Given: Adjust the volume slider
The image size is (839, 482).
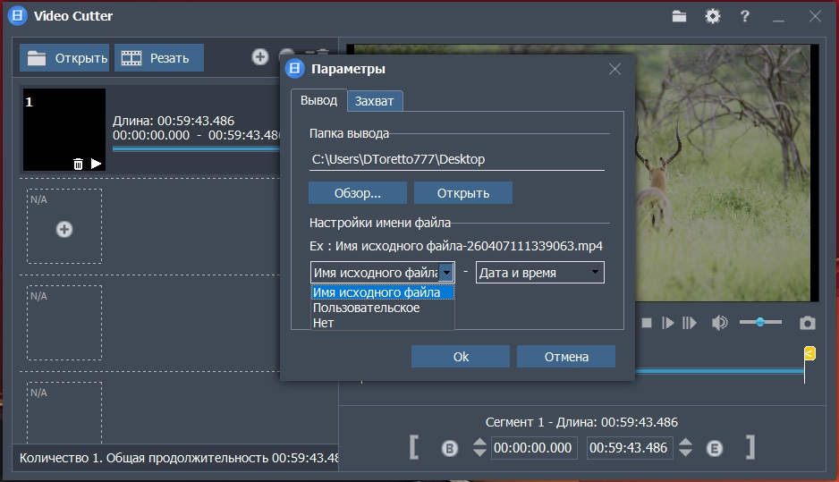Looking at the screenshot, I should pyautogui.click(x=760, y=322).
